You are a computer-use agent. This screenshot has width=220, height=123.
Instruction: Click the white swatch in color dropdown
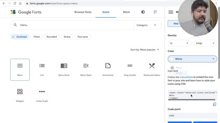[x=172, y=59]
